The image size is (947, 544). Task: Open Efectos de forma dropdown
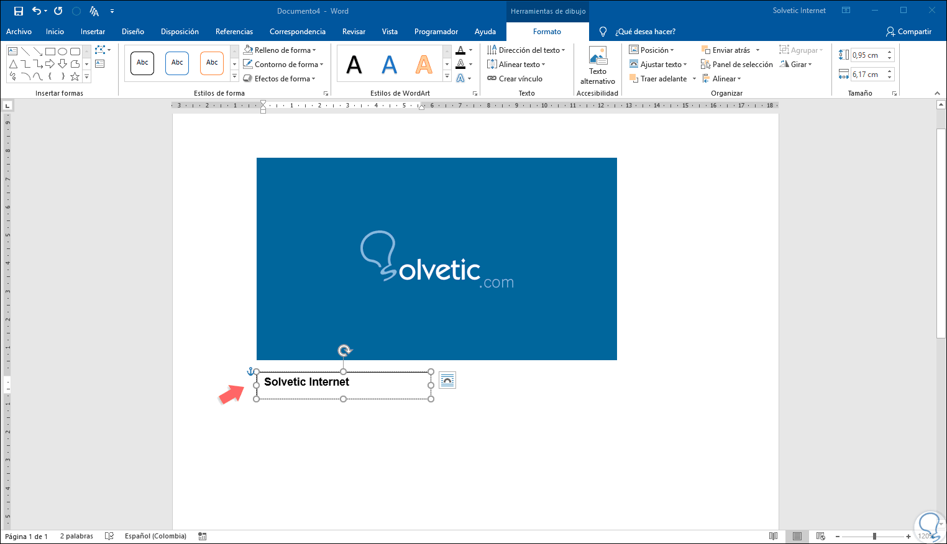click(280, 79)
